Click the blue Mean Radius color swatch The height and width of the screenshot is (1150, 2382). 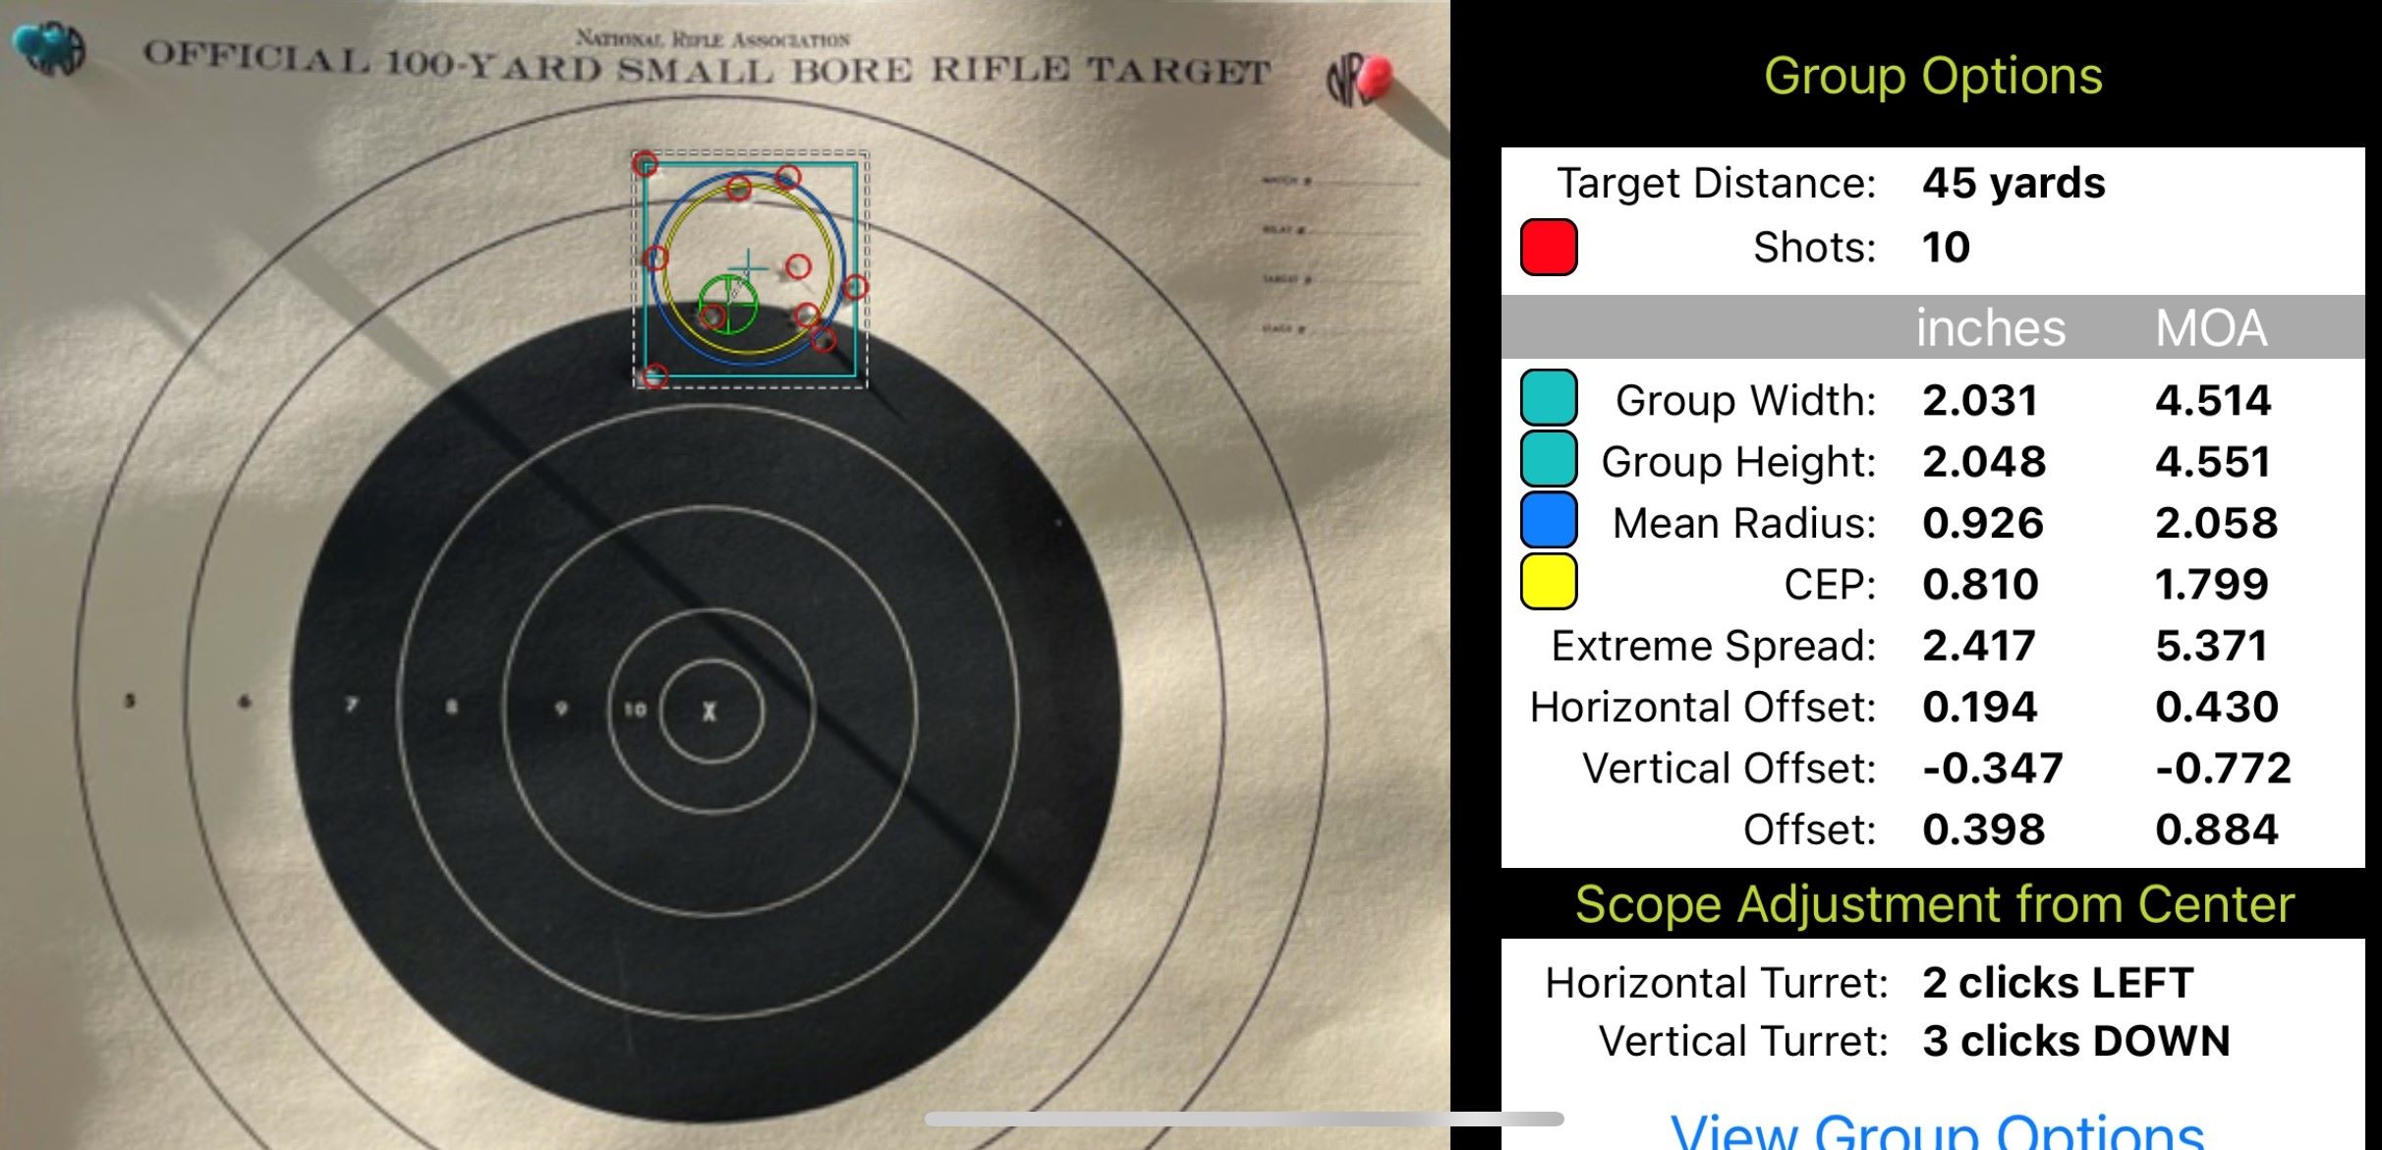coord(1549,521)
